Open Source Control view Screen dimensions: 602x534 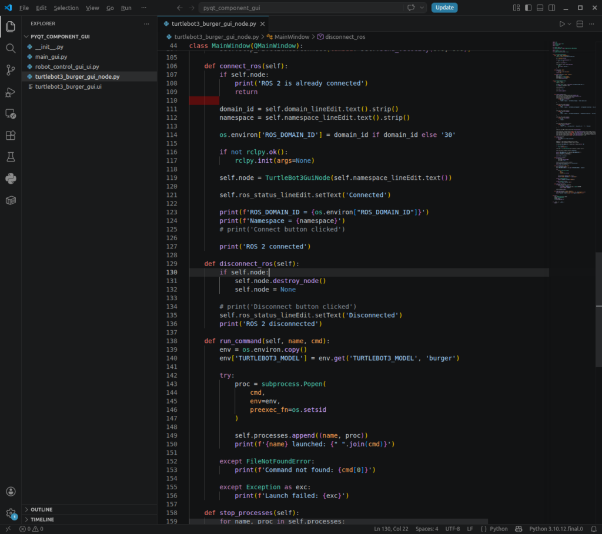tap(11, 70)
